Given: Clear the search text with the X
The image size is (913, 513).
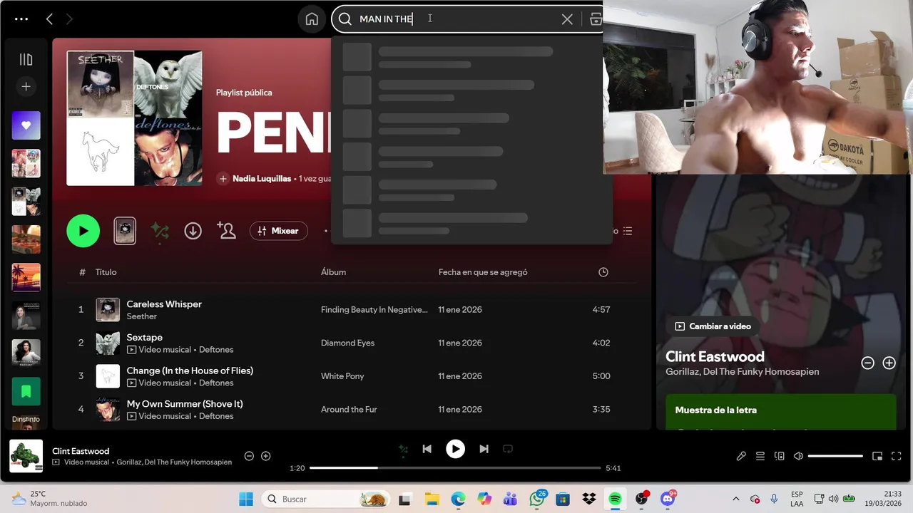Looking at the screenshot, I should coord(567,19).
